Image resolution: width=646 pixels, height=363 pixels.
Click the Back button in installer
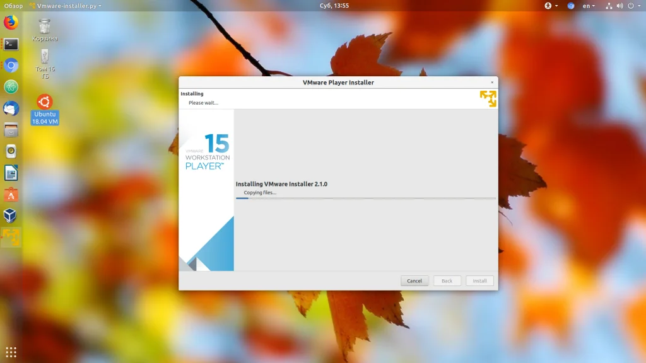pos(447,280)
